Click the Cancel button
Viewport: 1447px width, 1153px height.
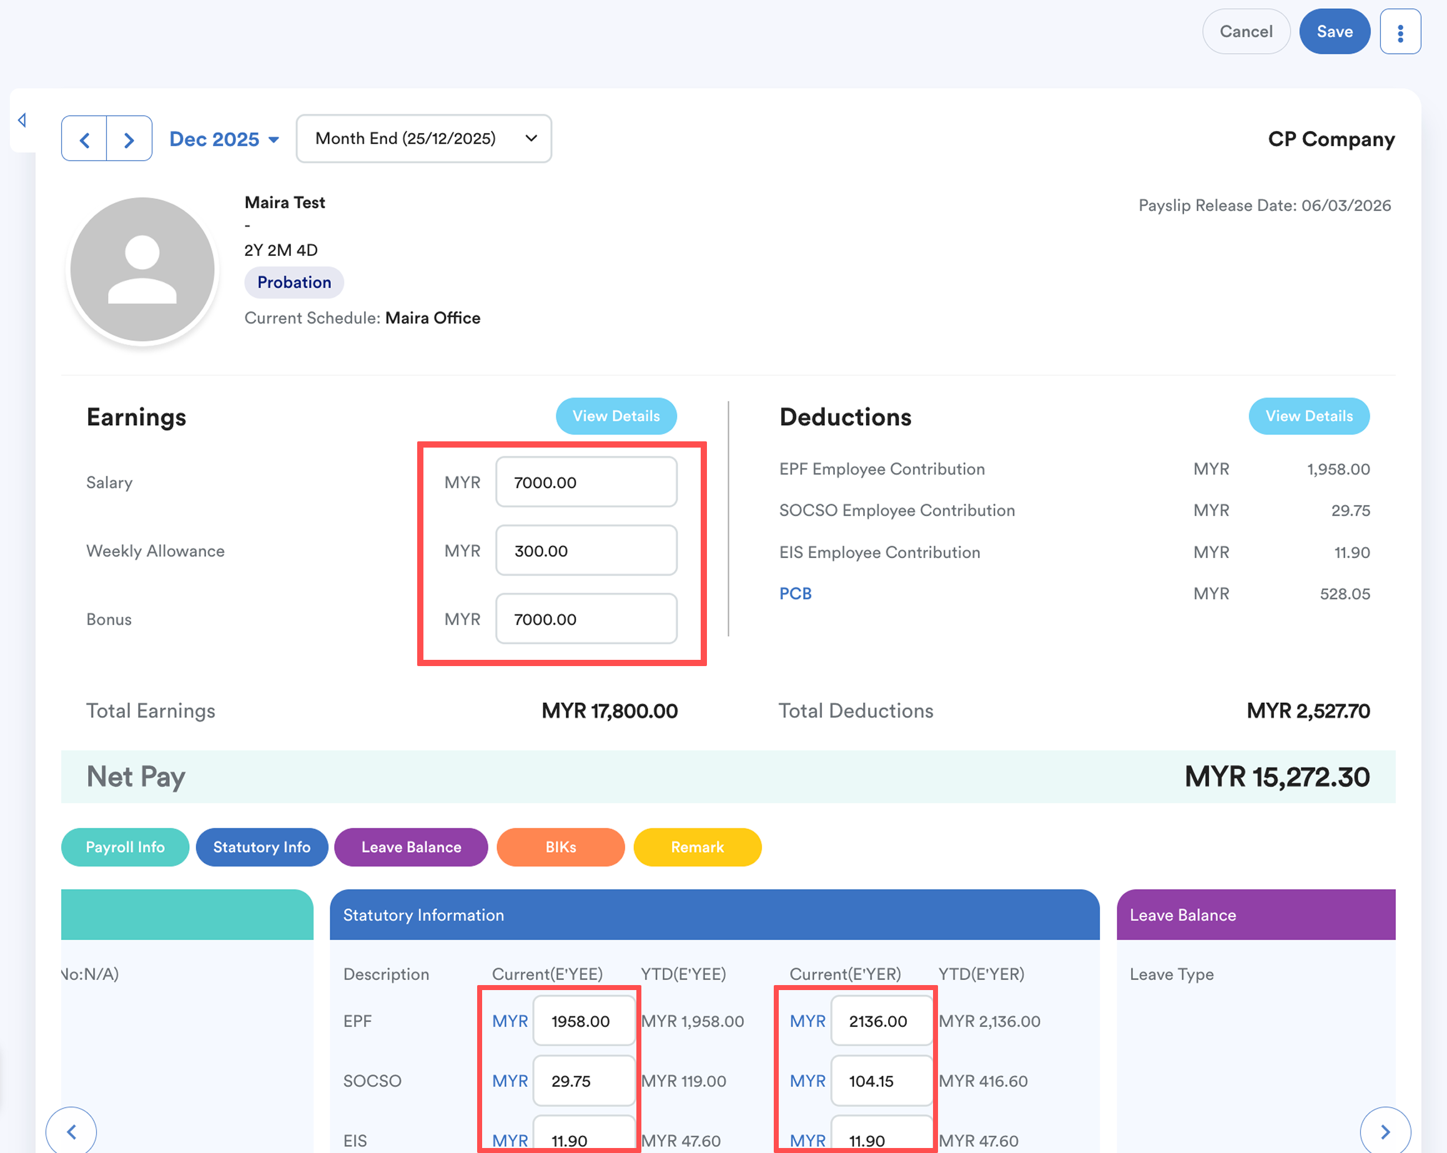[x=1245, y=31]
